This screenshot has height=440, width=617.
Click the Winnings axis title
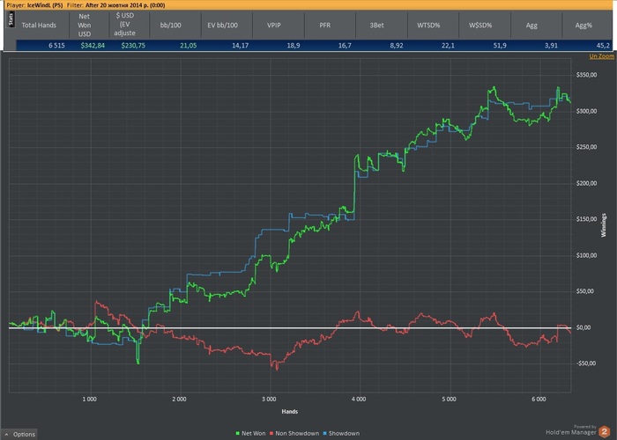[604, 225]
